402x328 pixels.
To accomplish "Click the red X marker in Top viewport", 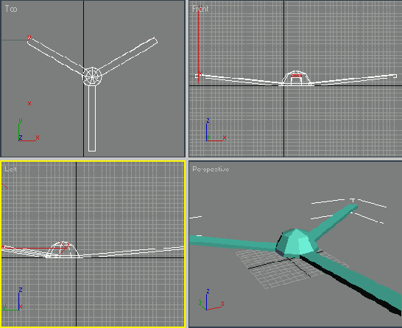I will click(x=29, y=104).
